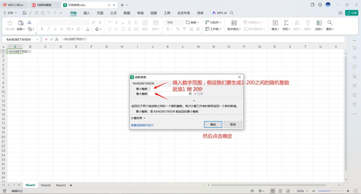Expand the 填充 fill dropdown arrow
361x194 pixels.
pos(278,29)
